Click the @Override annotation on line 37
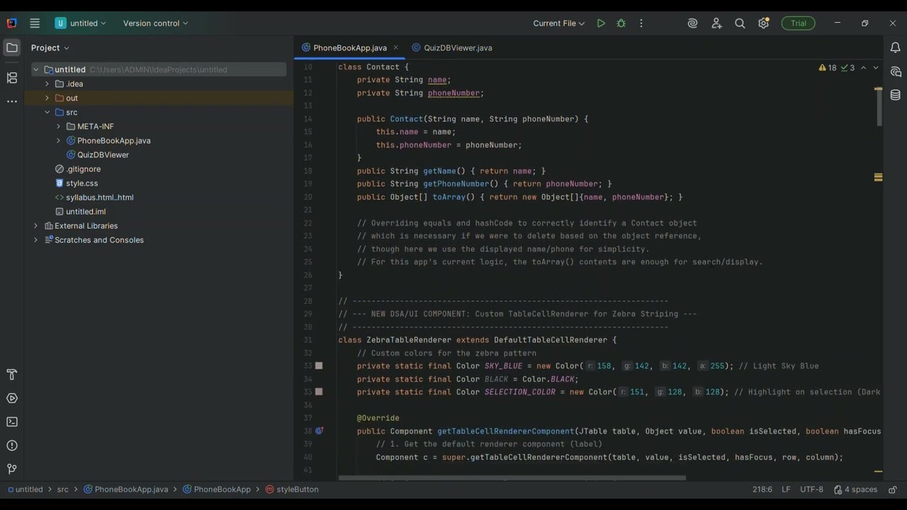The height and width of the screenshot is (510, 907). [x=378, y=418]
